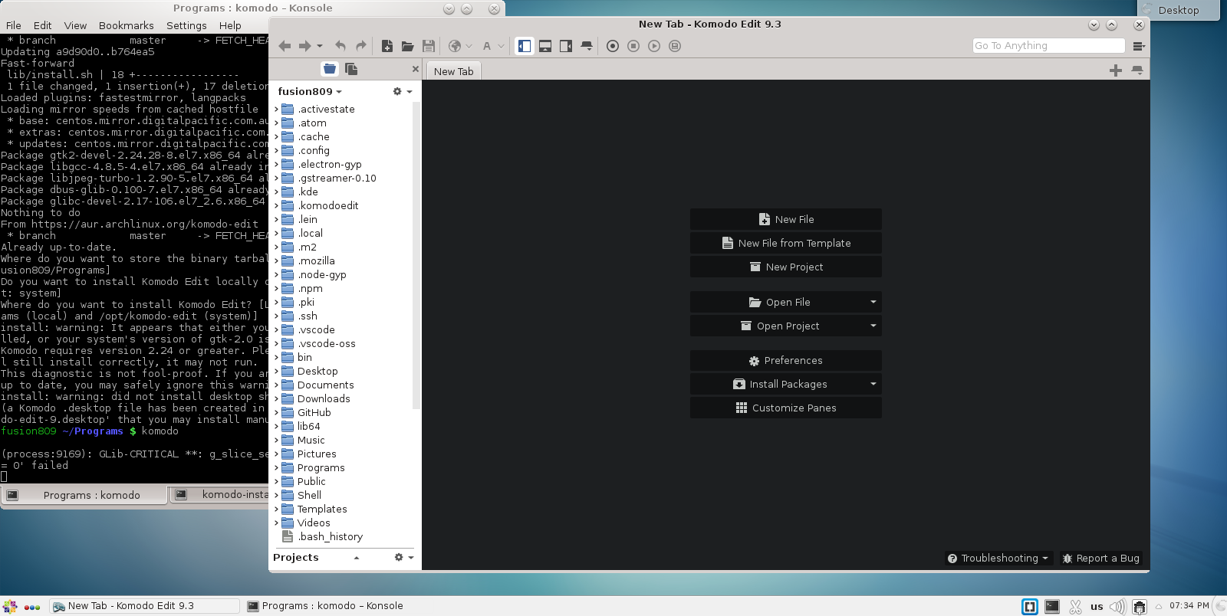Open the Edit menu in Konsole
The height and width of the screenshot is (616, 1227).
click(43, 25)
